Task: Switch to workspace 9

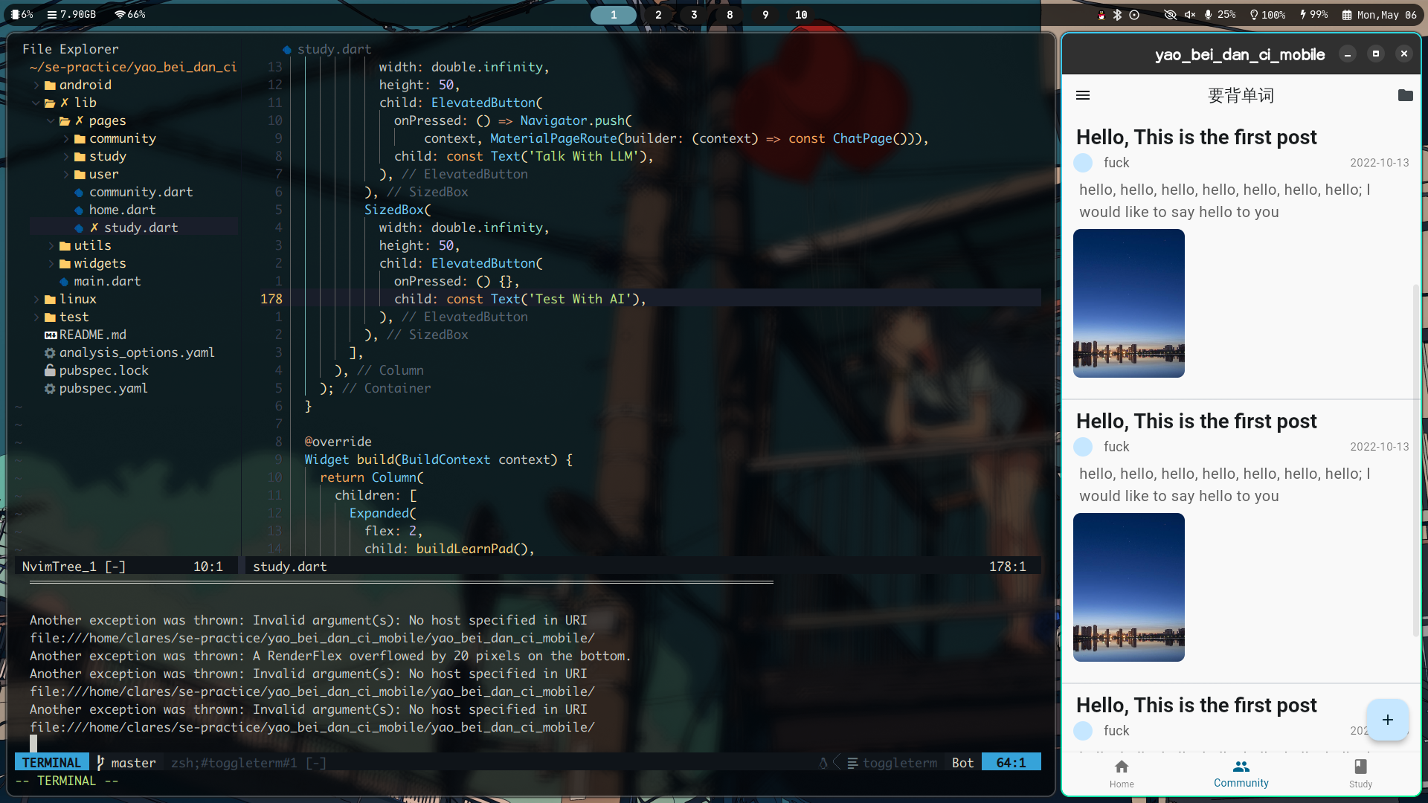Action: pyautogui.click(x=765, y=15)
